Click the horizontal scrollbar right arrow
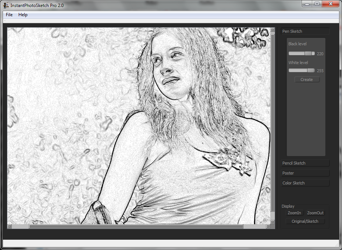The height and width of the screenshot is (250, 342). tap(268, 226)
